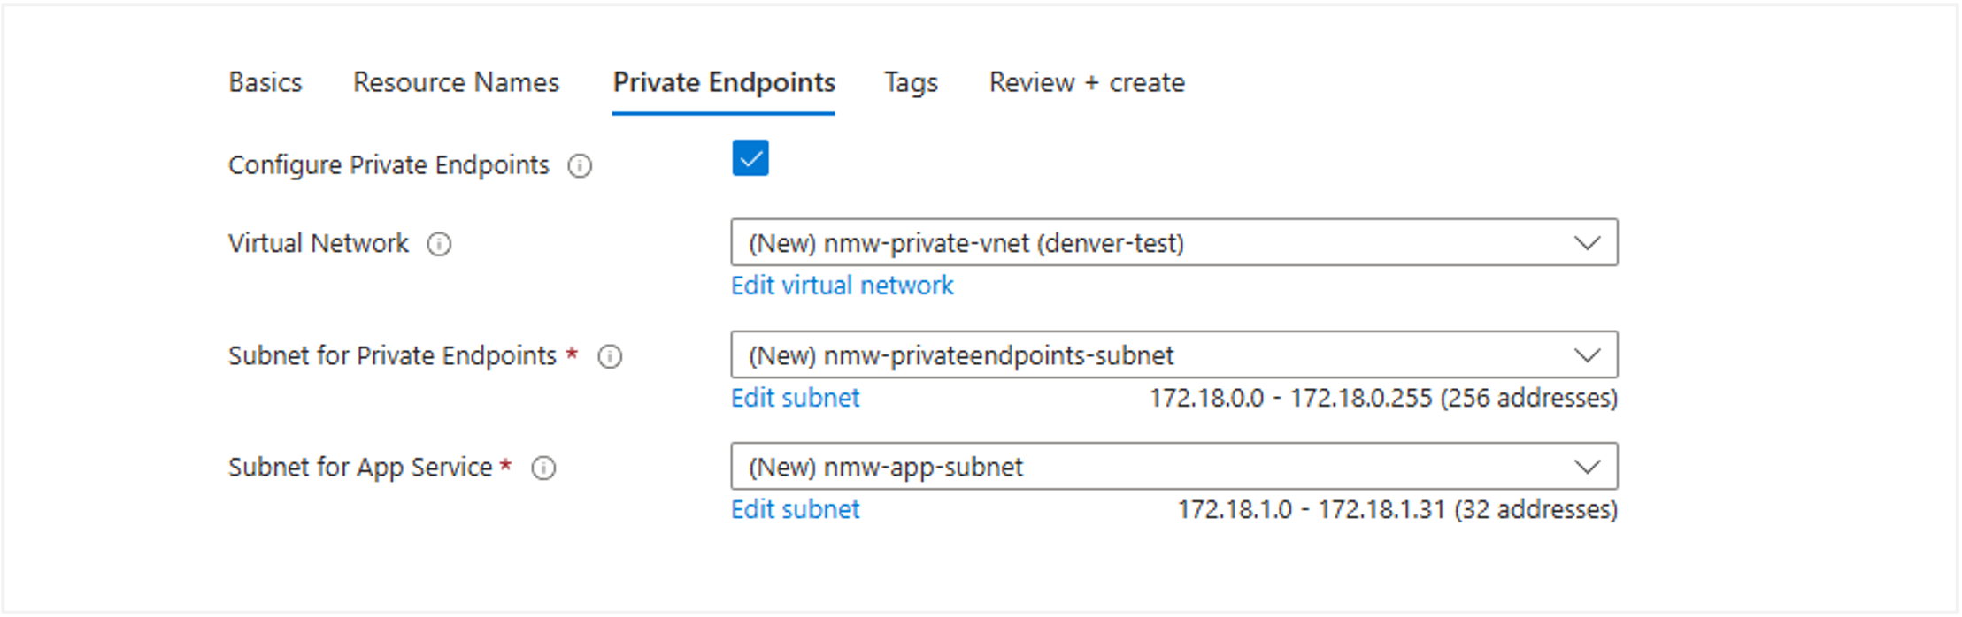This screenshot has width=1962, height=617.
Task: Click the Edit virtual network link
Action: click(842, 286)
